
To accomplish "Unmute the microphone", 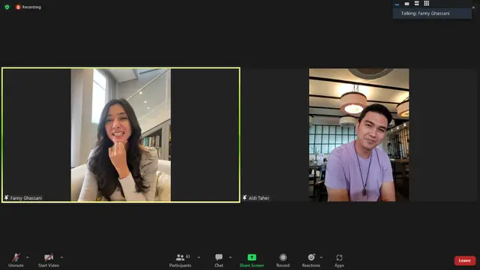I will coord(16,260).
